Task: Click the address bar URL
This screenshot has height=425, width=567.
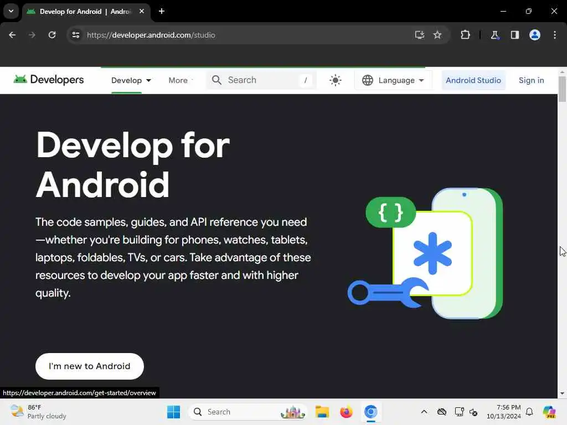Action: click(151, 35)
